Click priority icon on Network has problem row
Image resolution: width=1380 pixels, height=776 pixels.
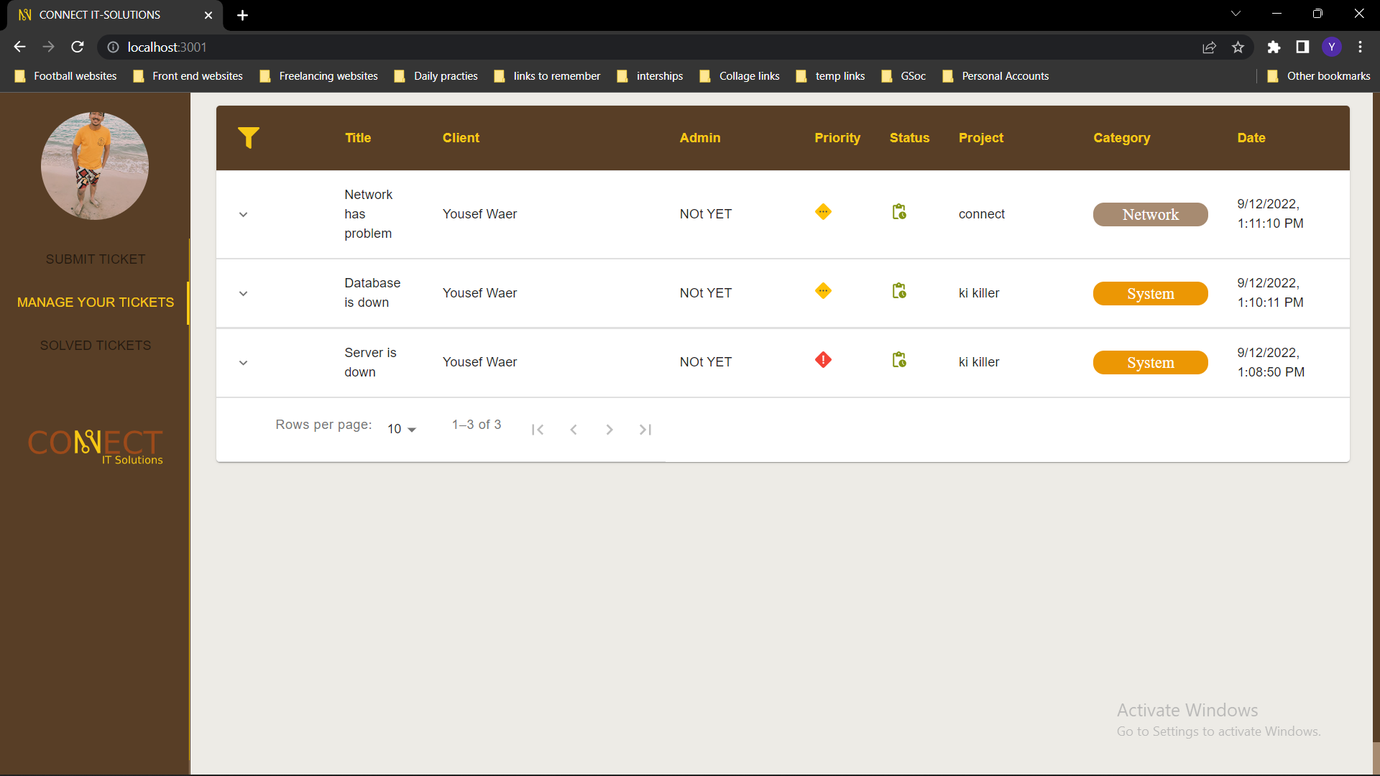point(823,212)
